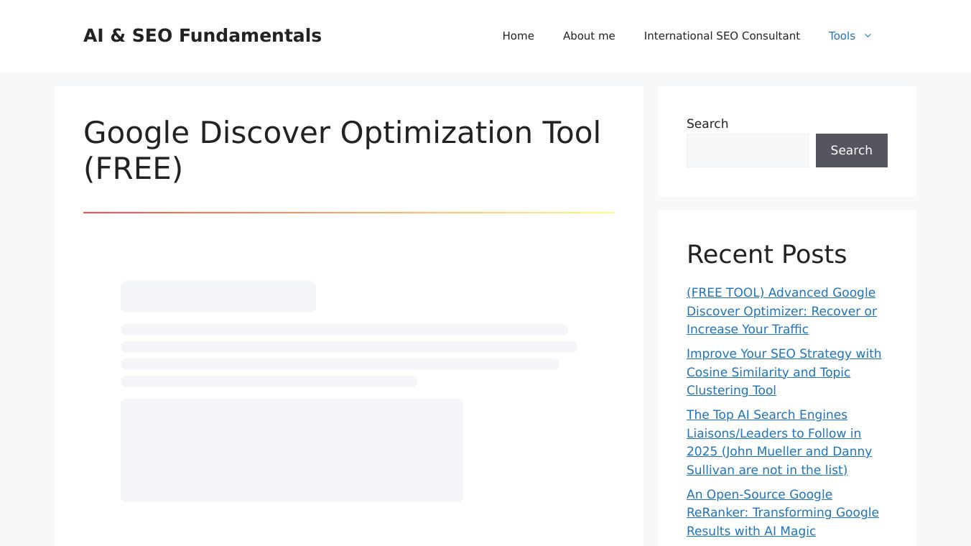Click the large loading placeholder box
The width and height of the screenshot is (971, 546).
pyautogui.click(x=292, y=450)
